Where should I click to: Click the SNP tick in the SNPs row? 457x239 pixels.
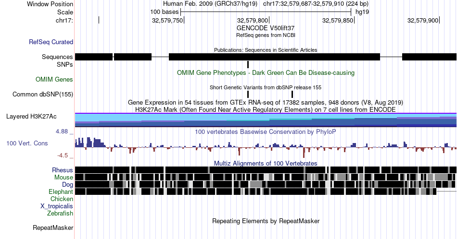[248, 64]
